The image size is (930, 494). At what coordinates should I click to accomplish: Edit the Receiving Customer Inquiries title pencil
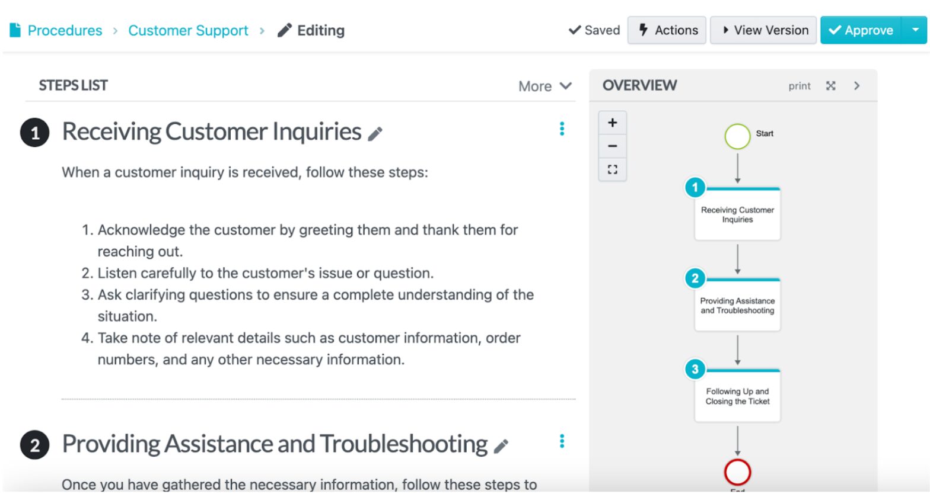pyautogui.click(x=375, y=134)
